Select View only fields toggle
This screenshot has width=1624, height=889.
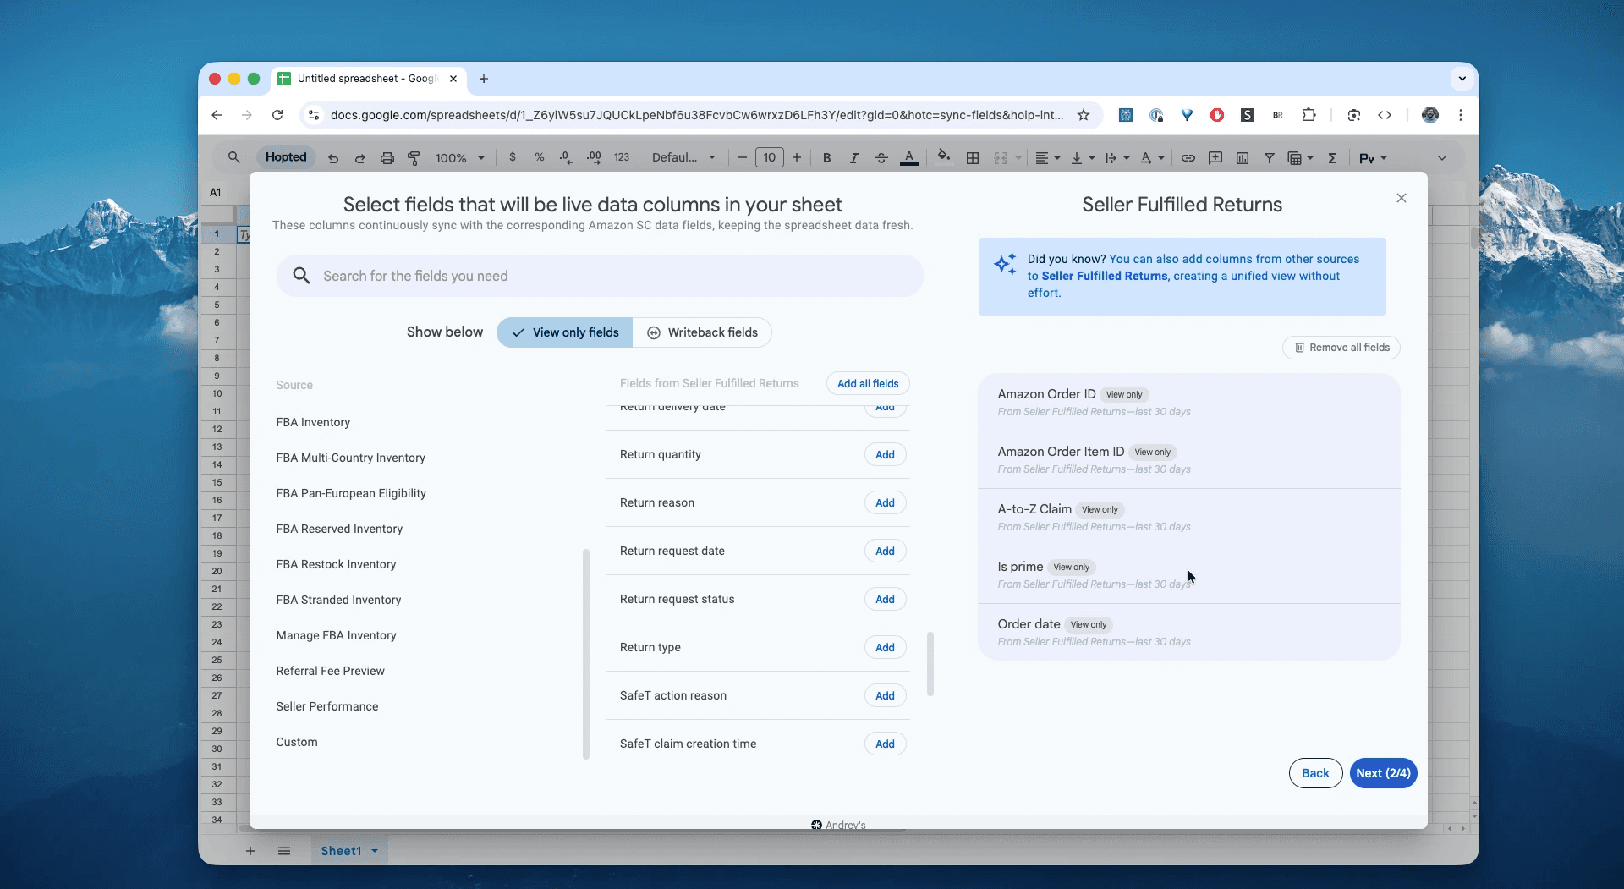point(564,332)
